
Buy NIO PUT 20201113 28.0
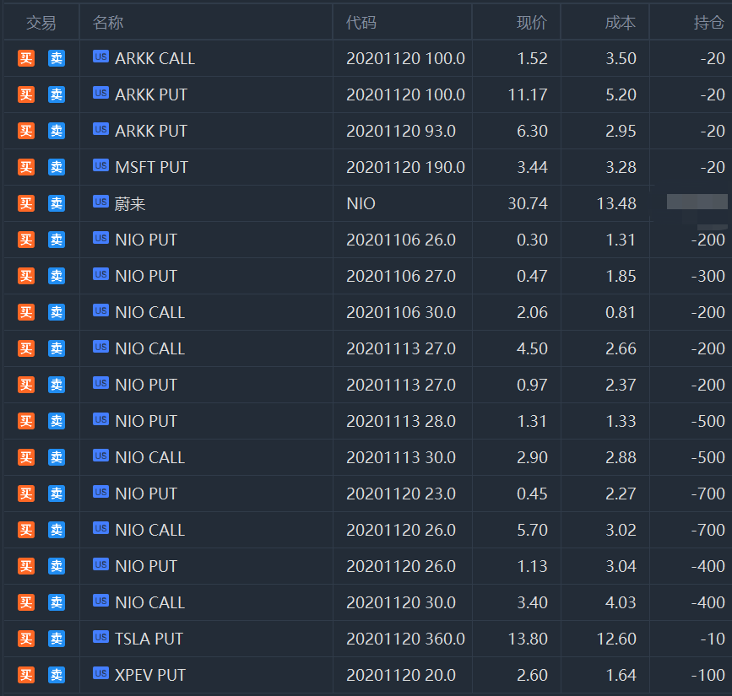(26, 421)
